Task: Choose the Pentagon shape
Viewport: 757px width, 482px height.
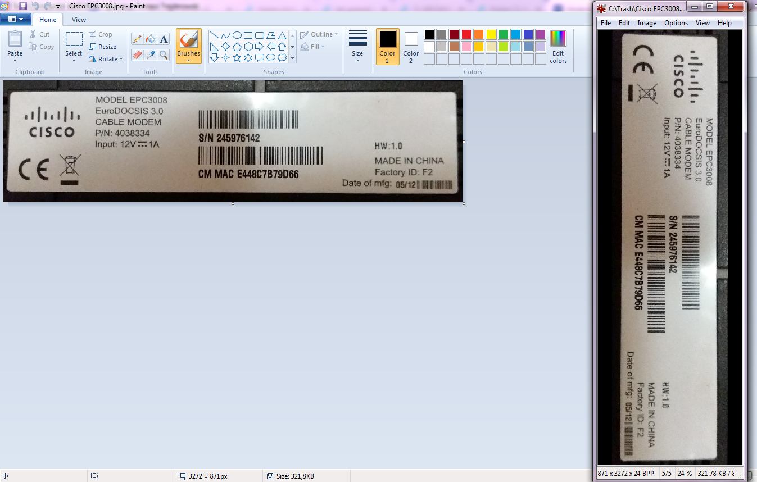Action: tap(237, 46)
